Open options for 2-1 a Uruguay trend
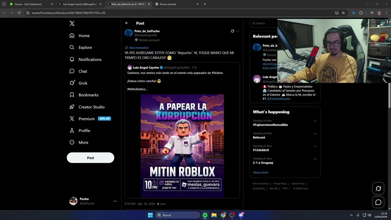391x220 pixels. click(x=315, y=159)
